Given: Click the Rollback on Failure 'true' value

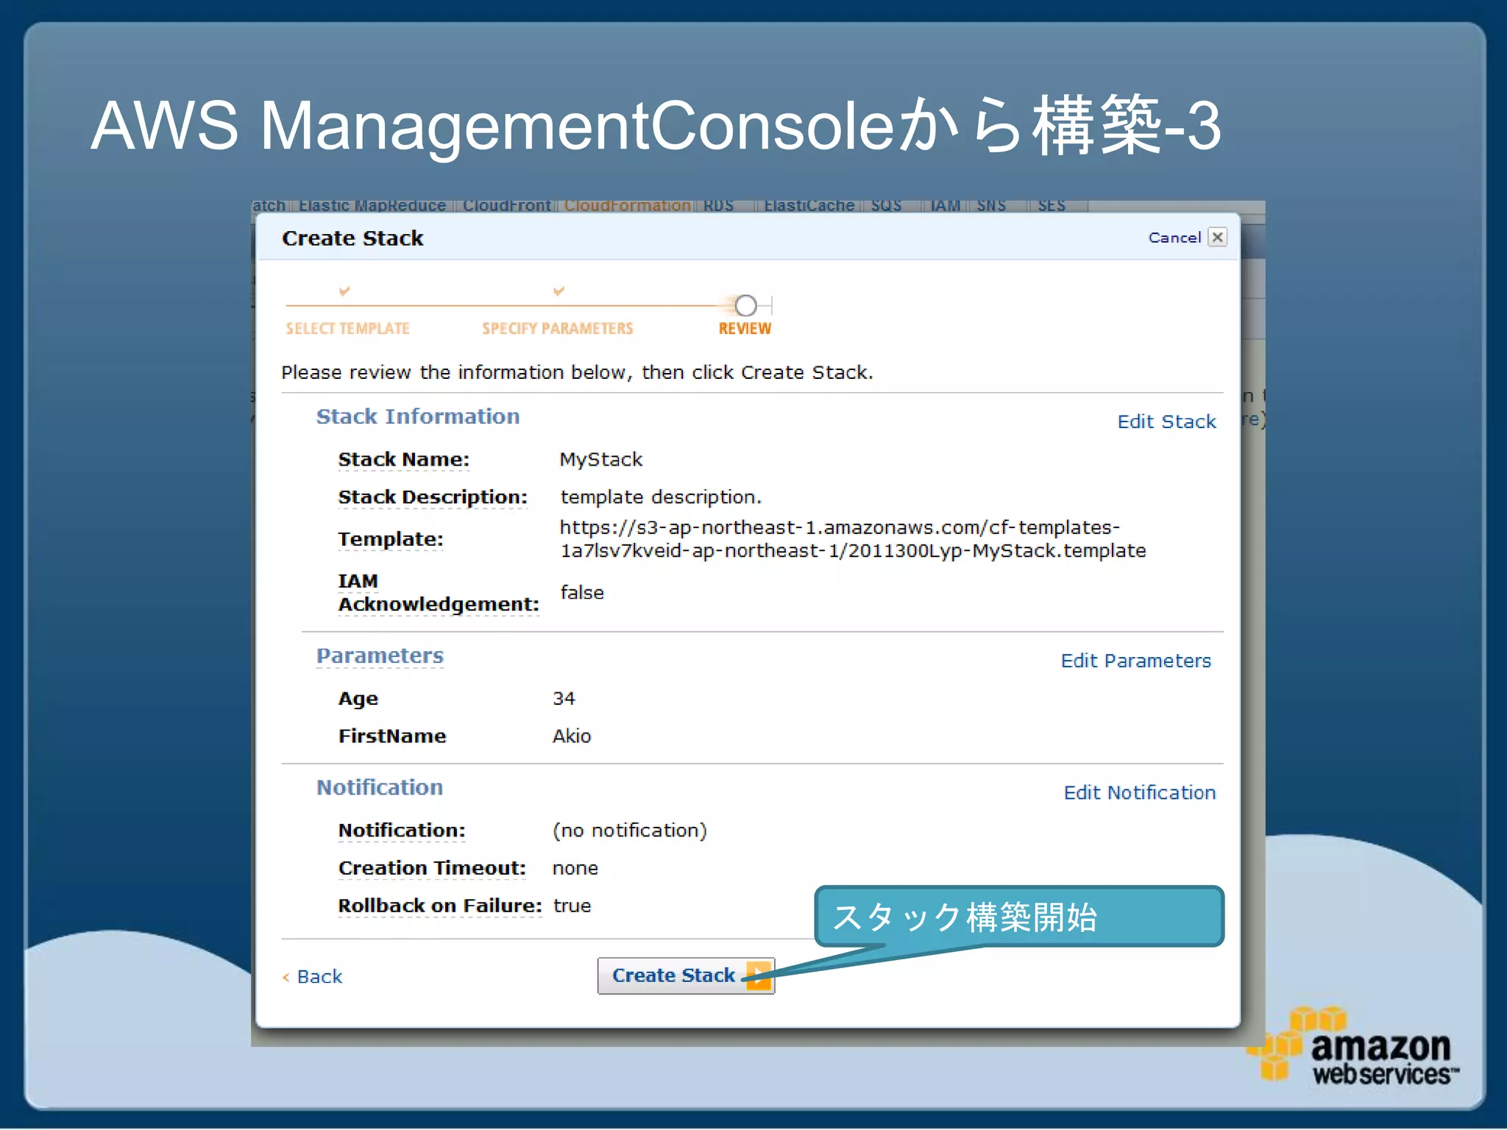Looking at the screenshot, I should [572, 906].
